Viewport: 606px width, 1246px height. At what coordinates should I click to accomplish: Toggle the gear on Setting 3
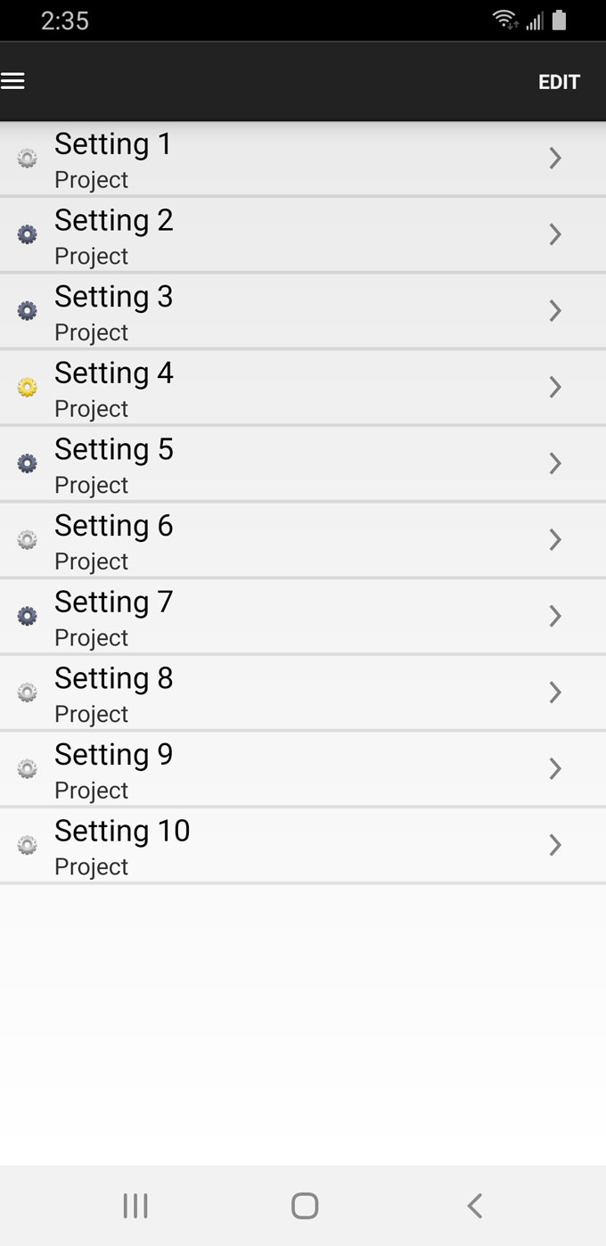27,310
